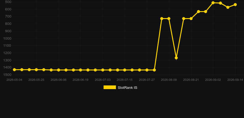Click the 900 y-axis label
244x118 pixels.
click(x=8, y=31)
